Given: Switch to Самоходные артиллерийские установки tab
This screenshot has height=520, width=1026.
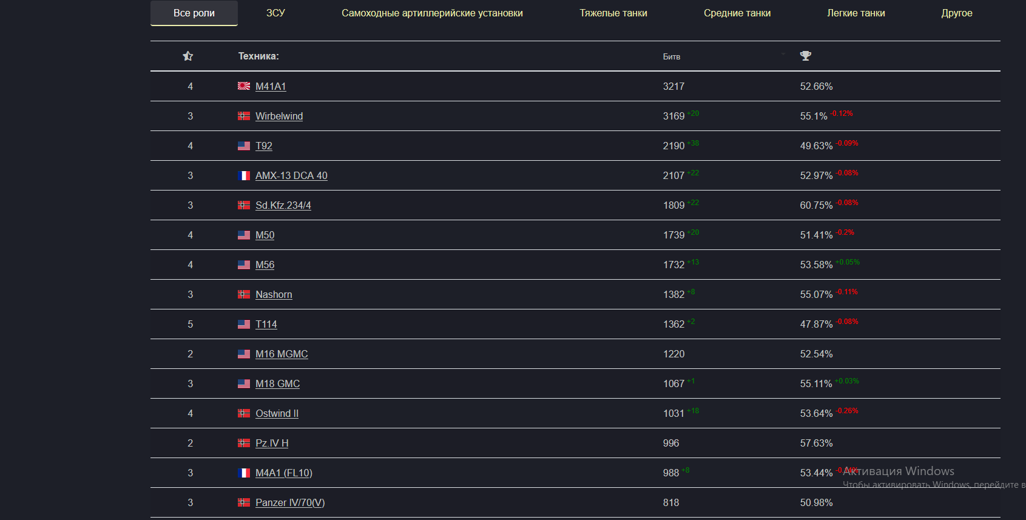Looking at the screenshot, I should click(432, 13).
